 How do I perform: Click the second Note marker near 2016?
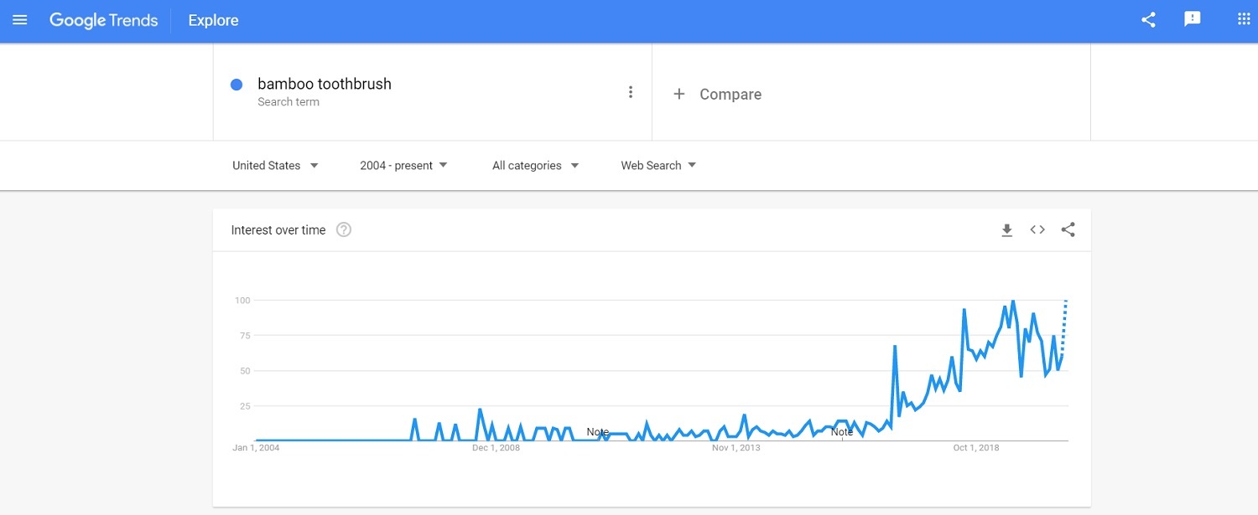pos(842,432)
